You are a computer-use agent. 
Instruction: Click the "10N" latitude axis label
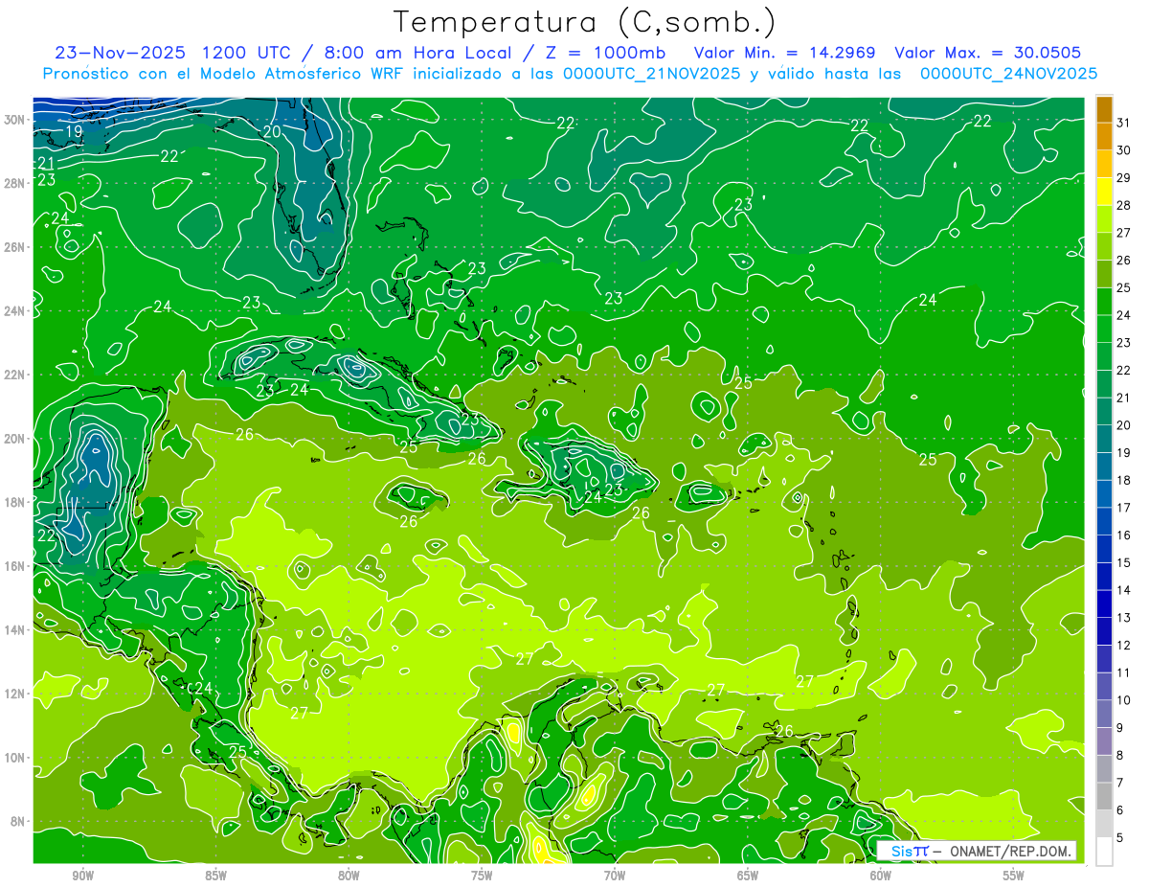pos(14,758)
